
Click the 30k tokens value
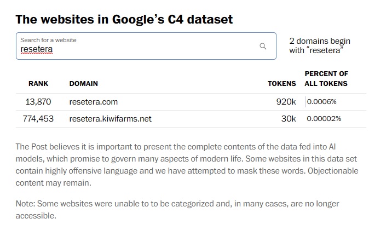point(289,119)
